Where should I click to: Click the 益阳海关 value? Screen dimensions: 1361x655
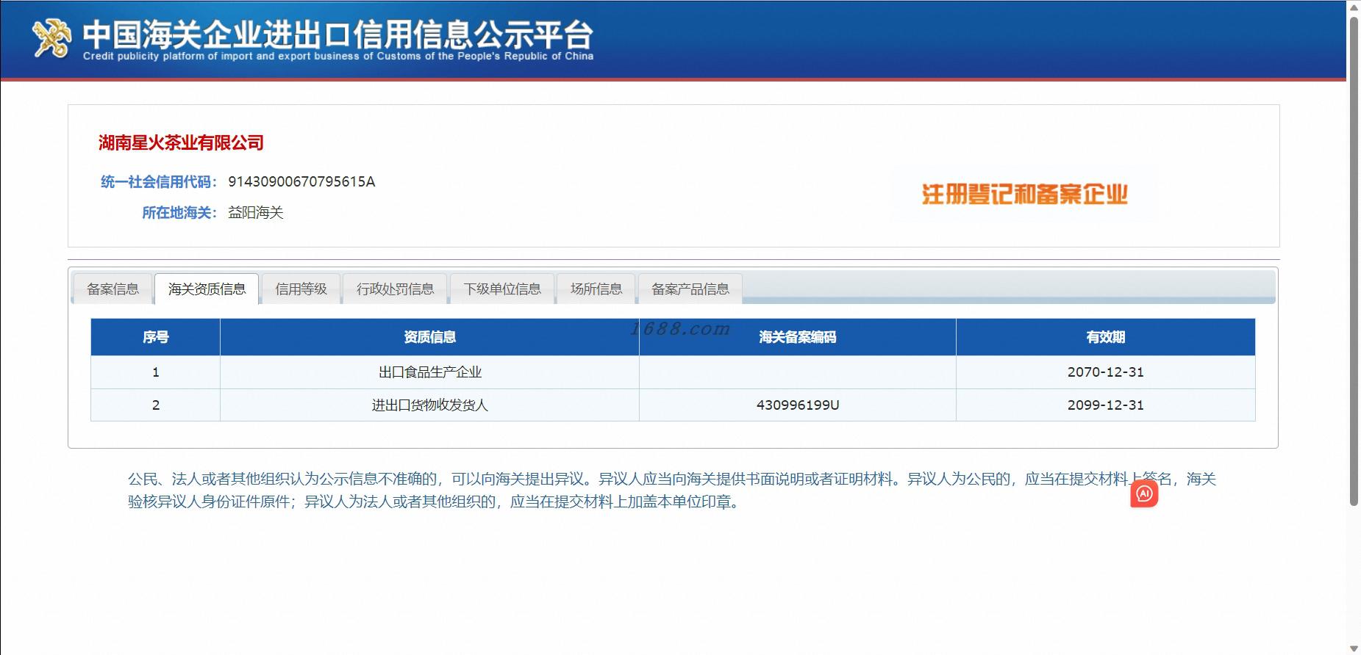click(255, 212)
